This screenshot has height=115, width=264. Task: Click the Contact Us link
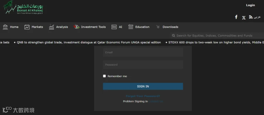click(x=156, y=101)
